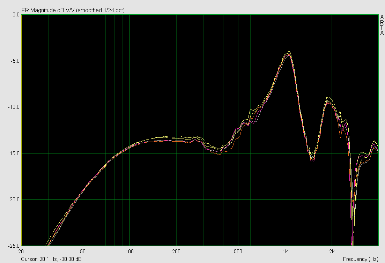Click the vertical 'ARTA' label
385x263 pixels.
(382, 25)
